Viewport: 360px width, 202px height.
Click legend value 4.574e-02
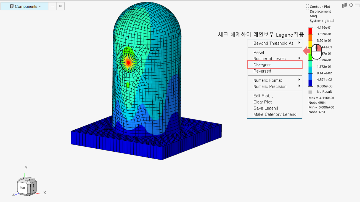click(324, 80)
